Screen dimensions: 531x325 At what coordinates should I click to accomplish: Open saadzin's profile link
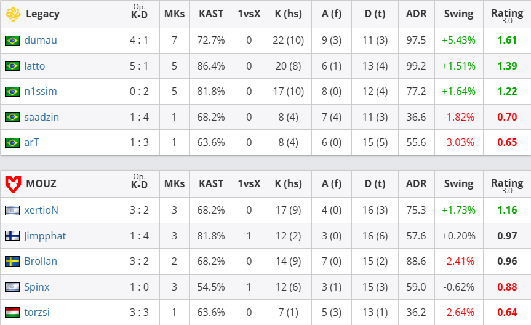coord(42,117)
